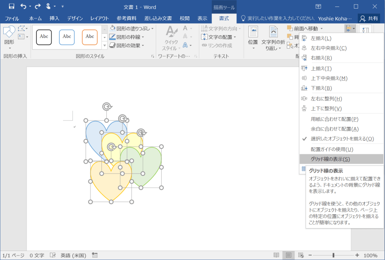Open ribbon display options icon
The image size is (385, 260).
[318, 7]
